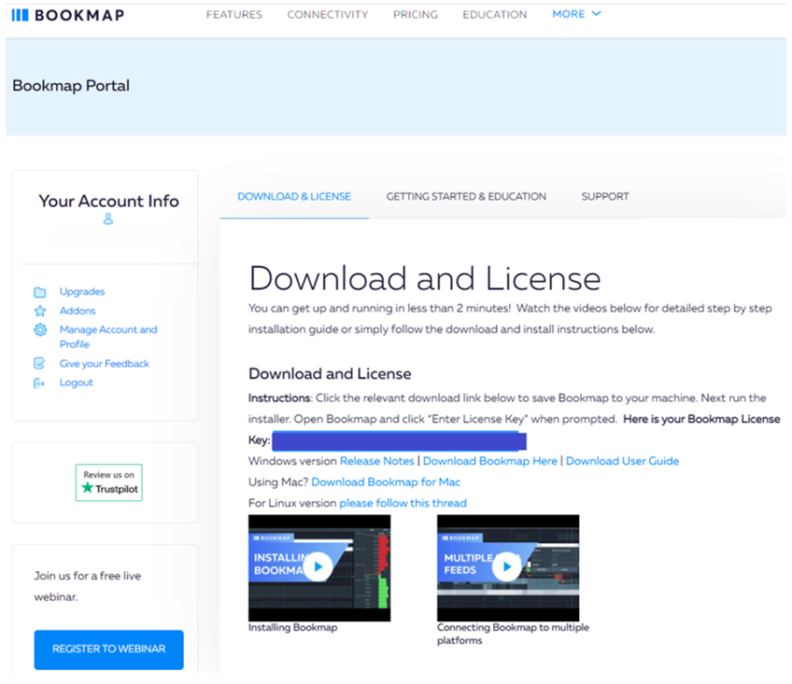Click the Bookmap logo
The height and width of the screenshot is (684, 792).
tap(67, 15)
